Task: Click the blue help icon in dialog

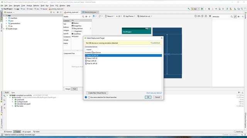Action: pos(86,97)
